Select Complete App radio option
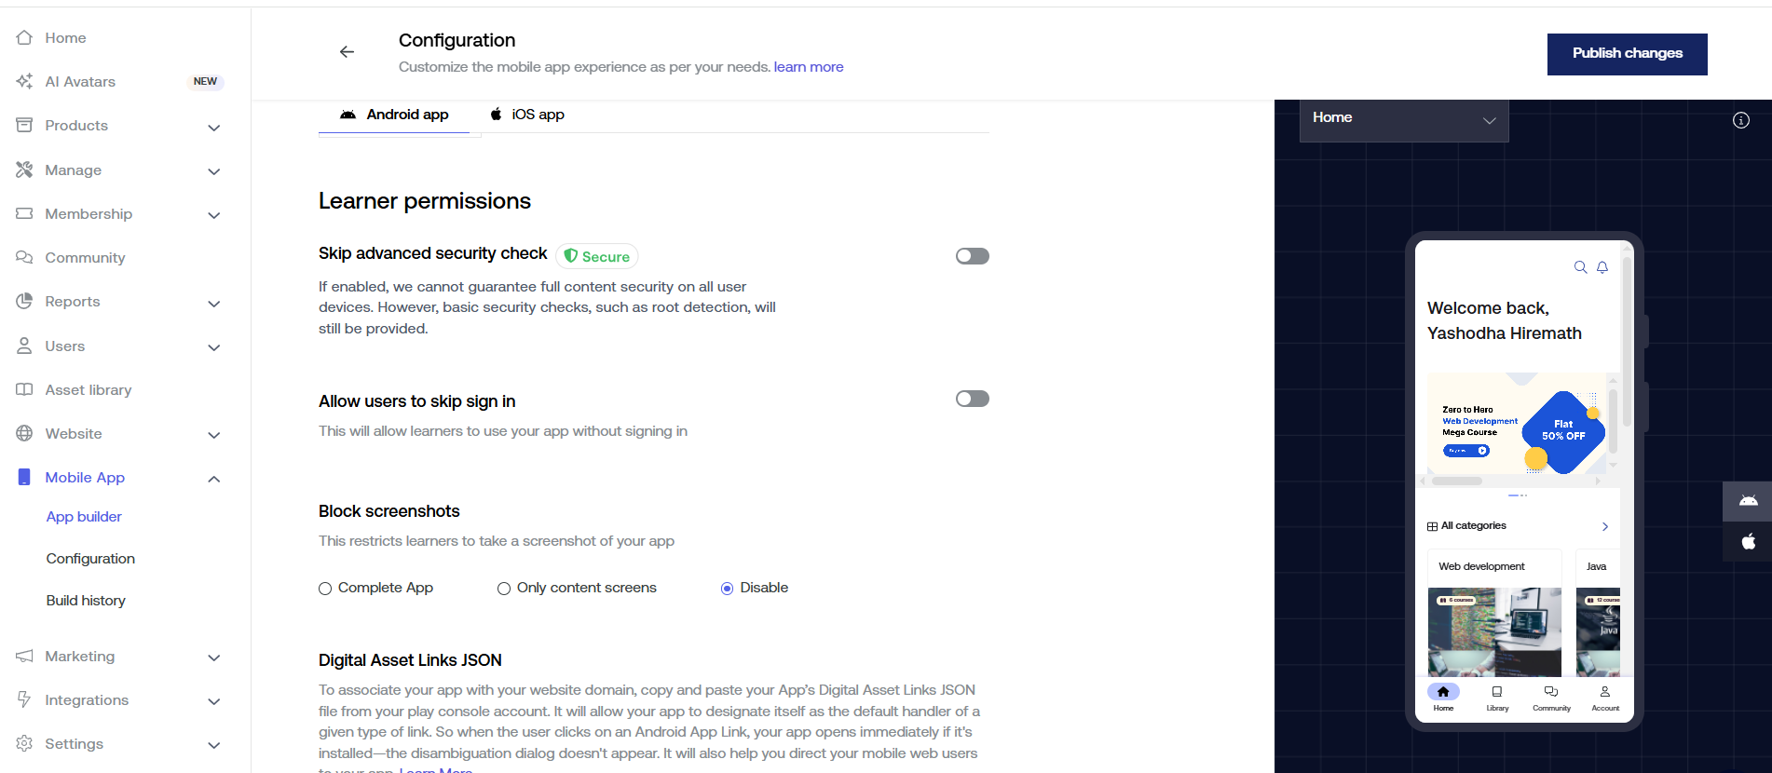Image resolution: width=1772 pixels, height=773 pixels. click(x=325, y=589)
